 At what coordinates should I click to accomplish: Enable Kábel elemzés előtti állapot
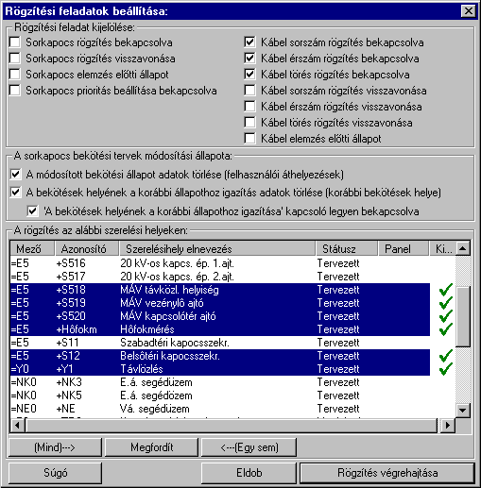tap(249, 139)
